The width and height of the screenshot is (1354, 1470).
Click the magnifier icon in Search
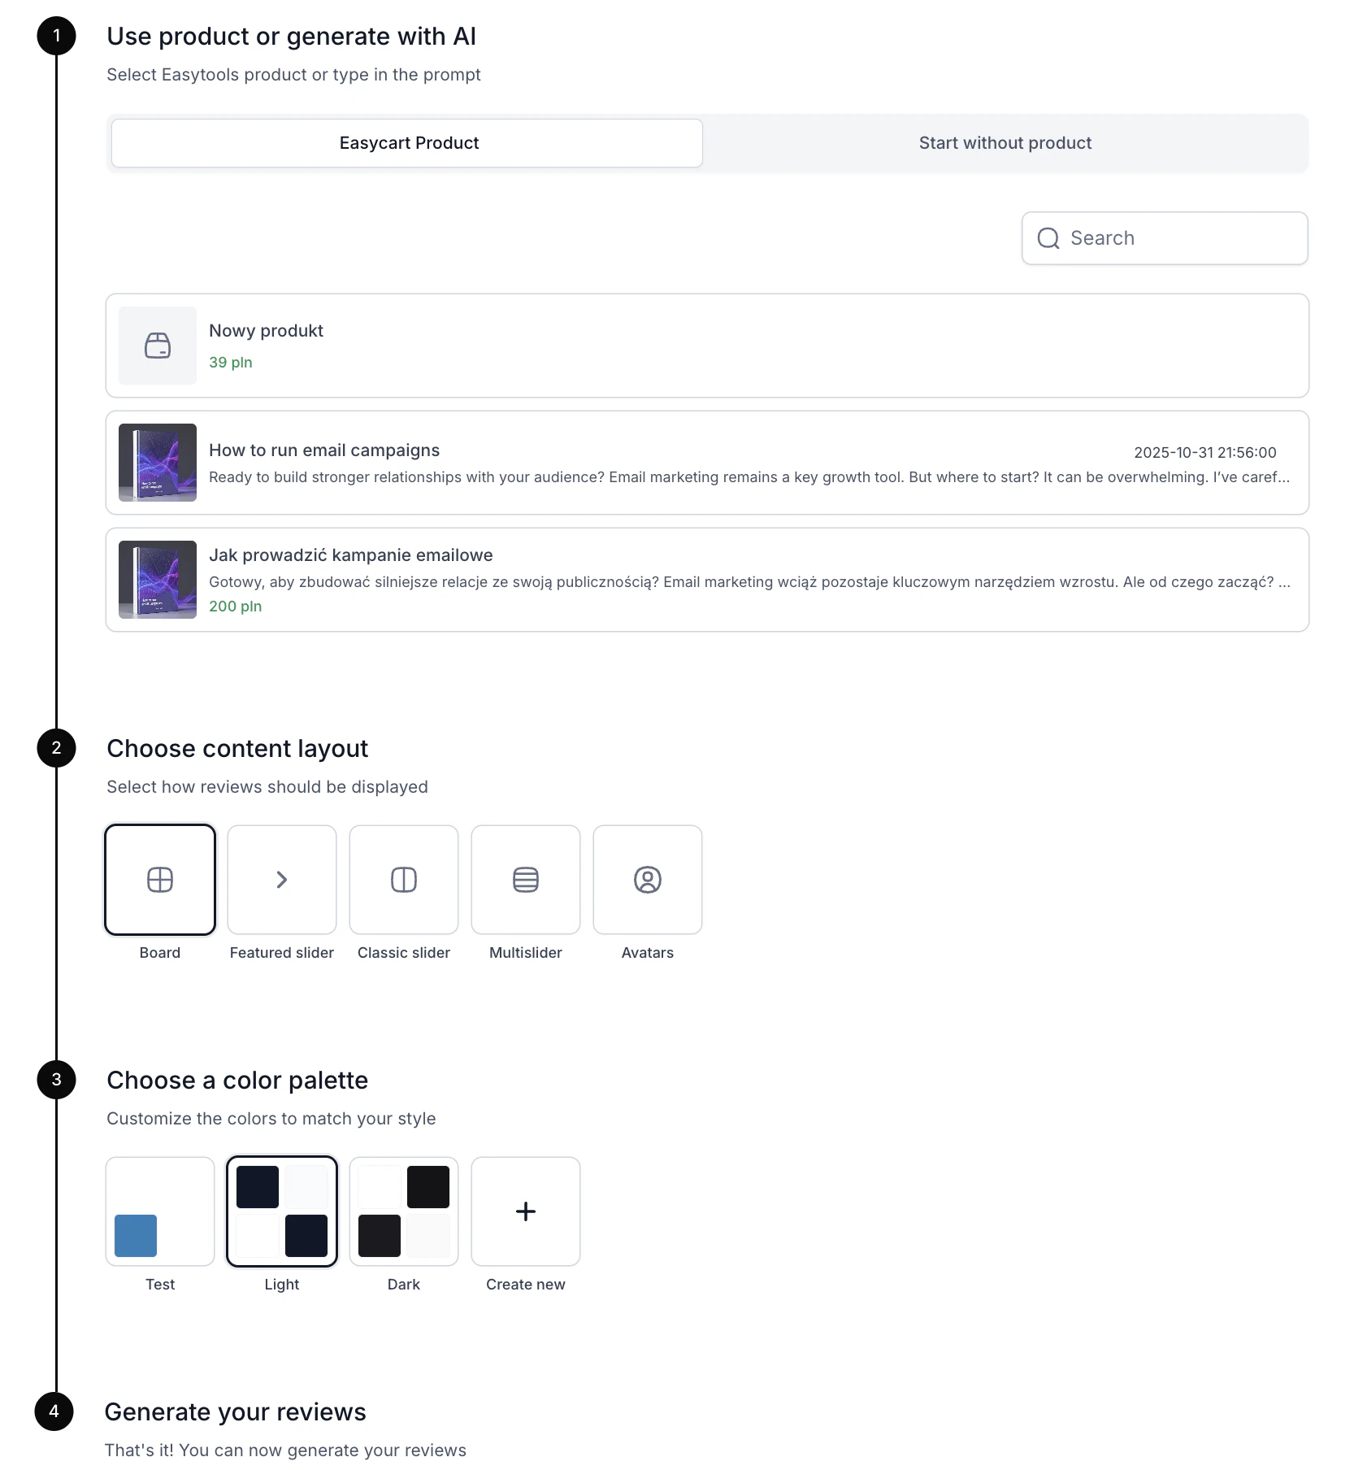[1048, 238]
